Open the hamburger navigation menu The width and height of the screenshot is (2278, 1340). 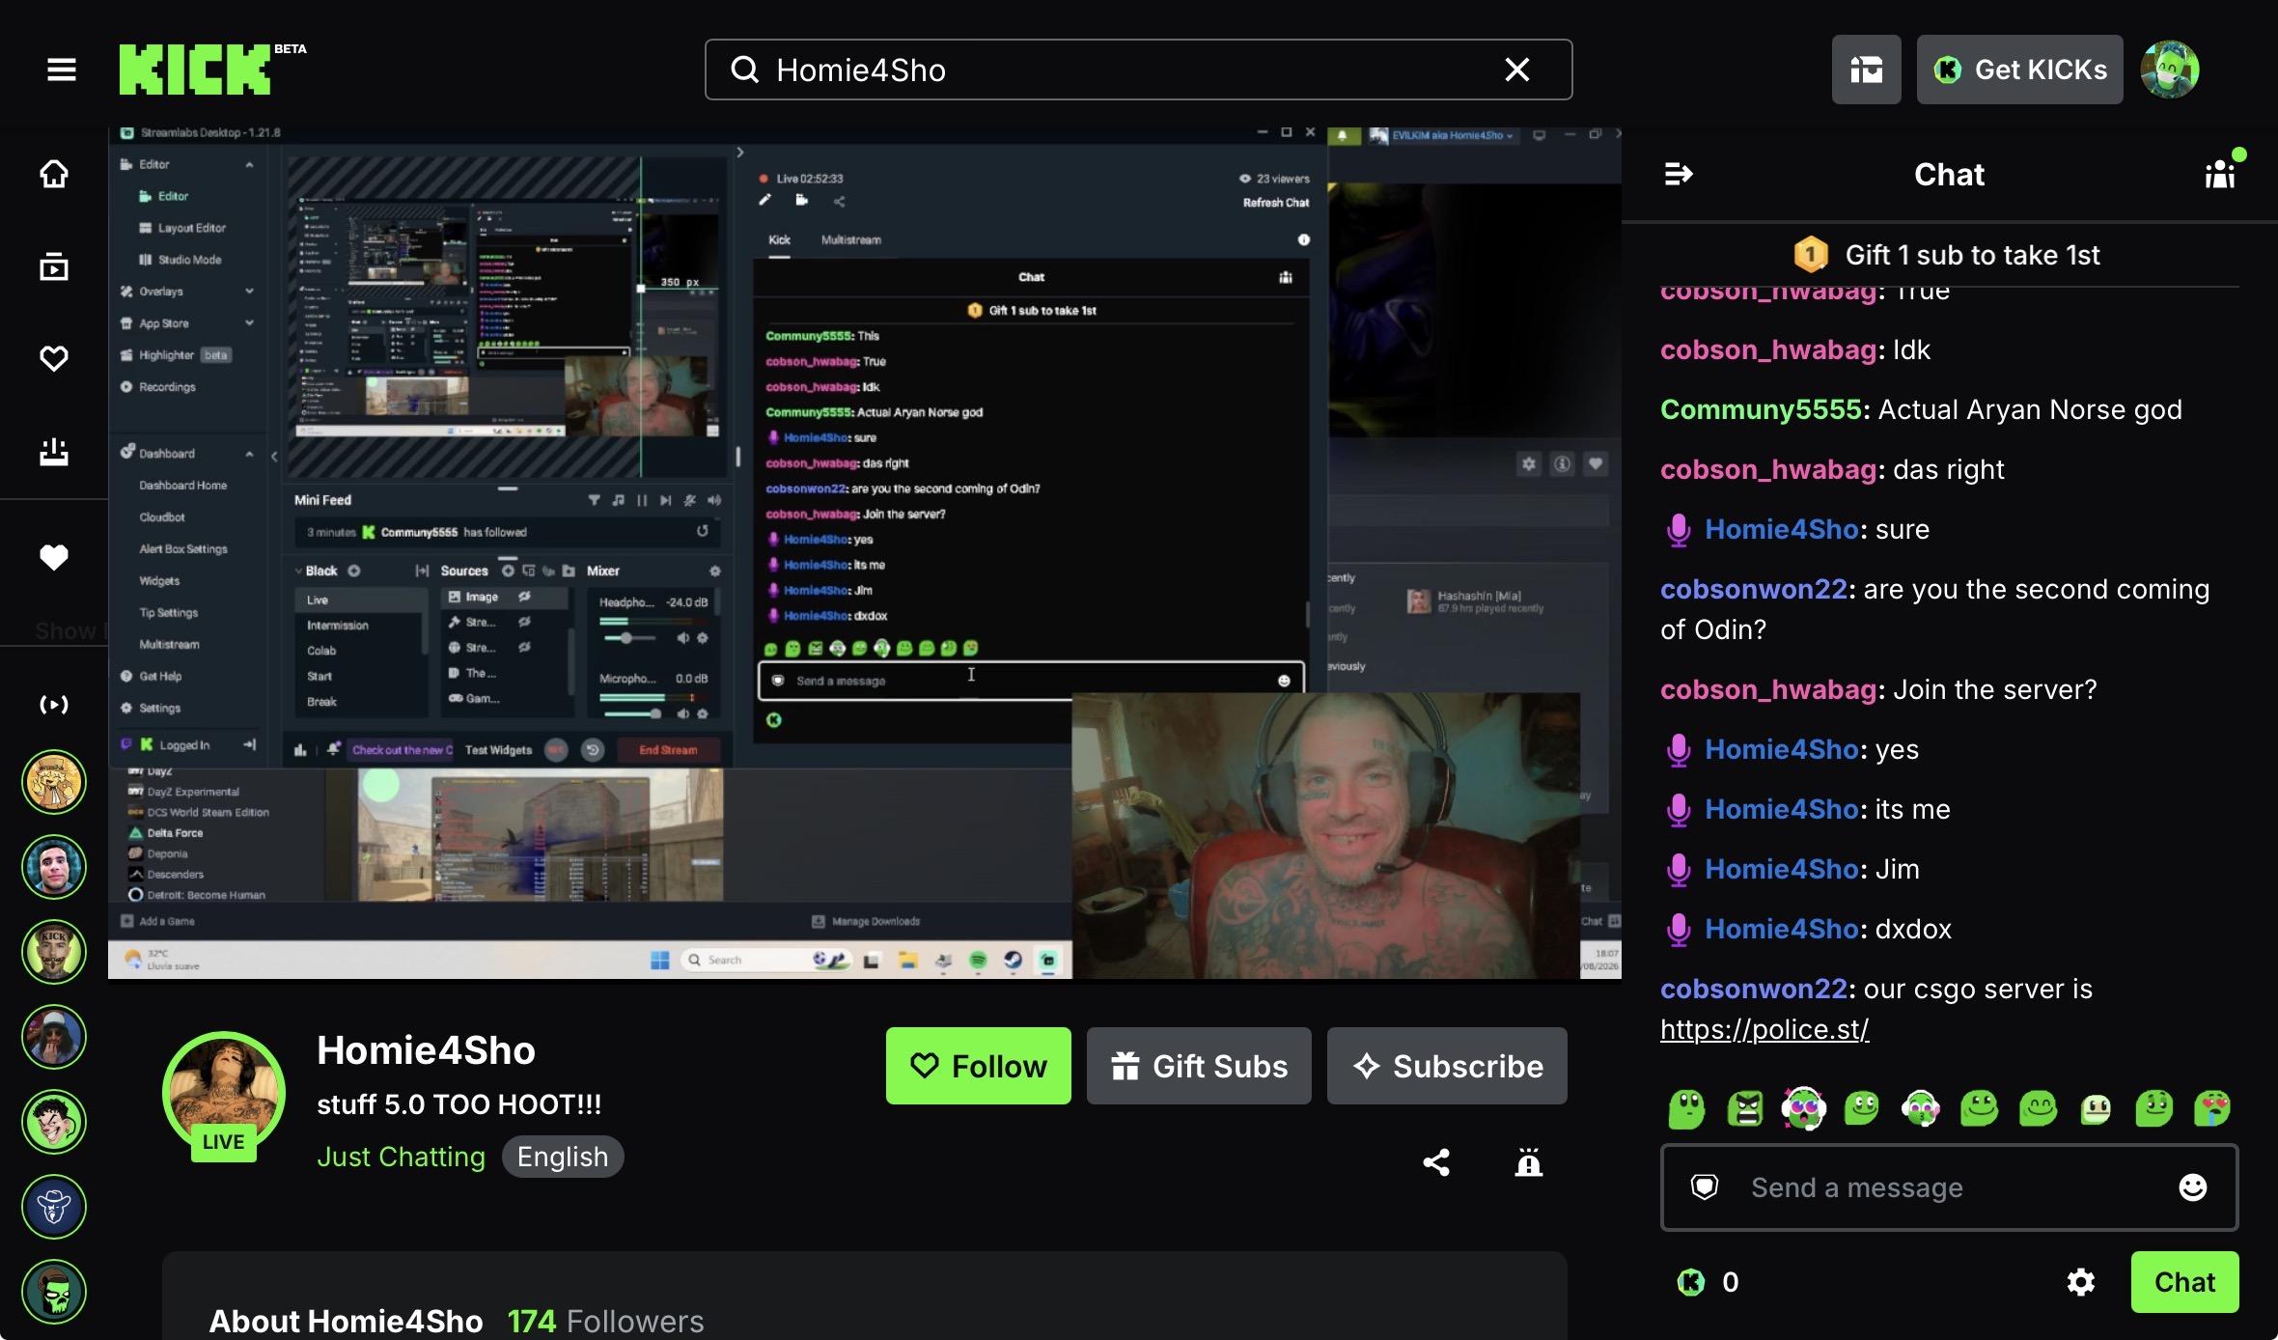click(x=62, y=70)
